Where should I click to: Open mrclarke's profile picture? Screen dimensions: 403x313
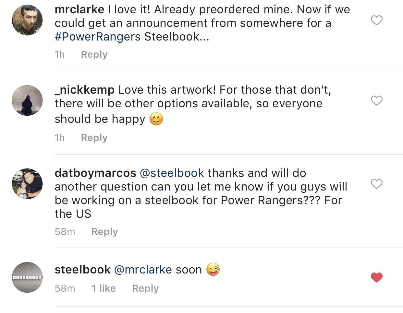pos(27,20)
